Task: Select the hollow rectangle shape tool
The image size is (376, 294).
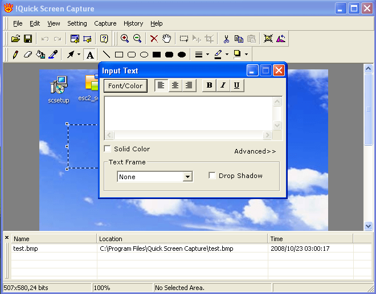Action: pos(119,55)
